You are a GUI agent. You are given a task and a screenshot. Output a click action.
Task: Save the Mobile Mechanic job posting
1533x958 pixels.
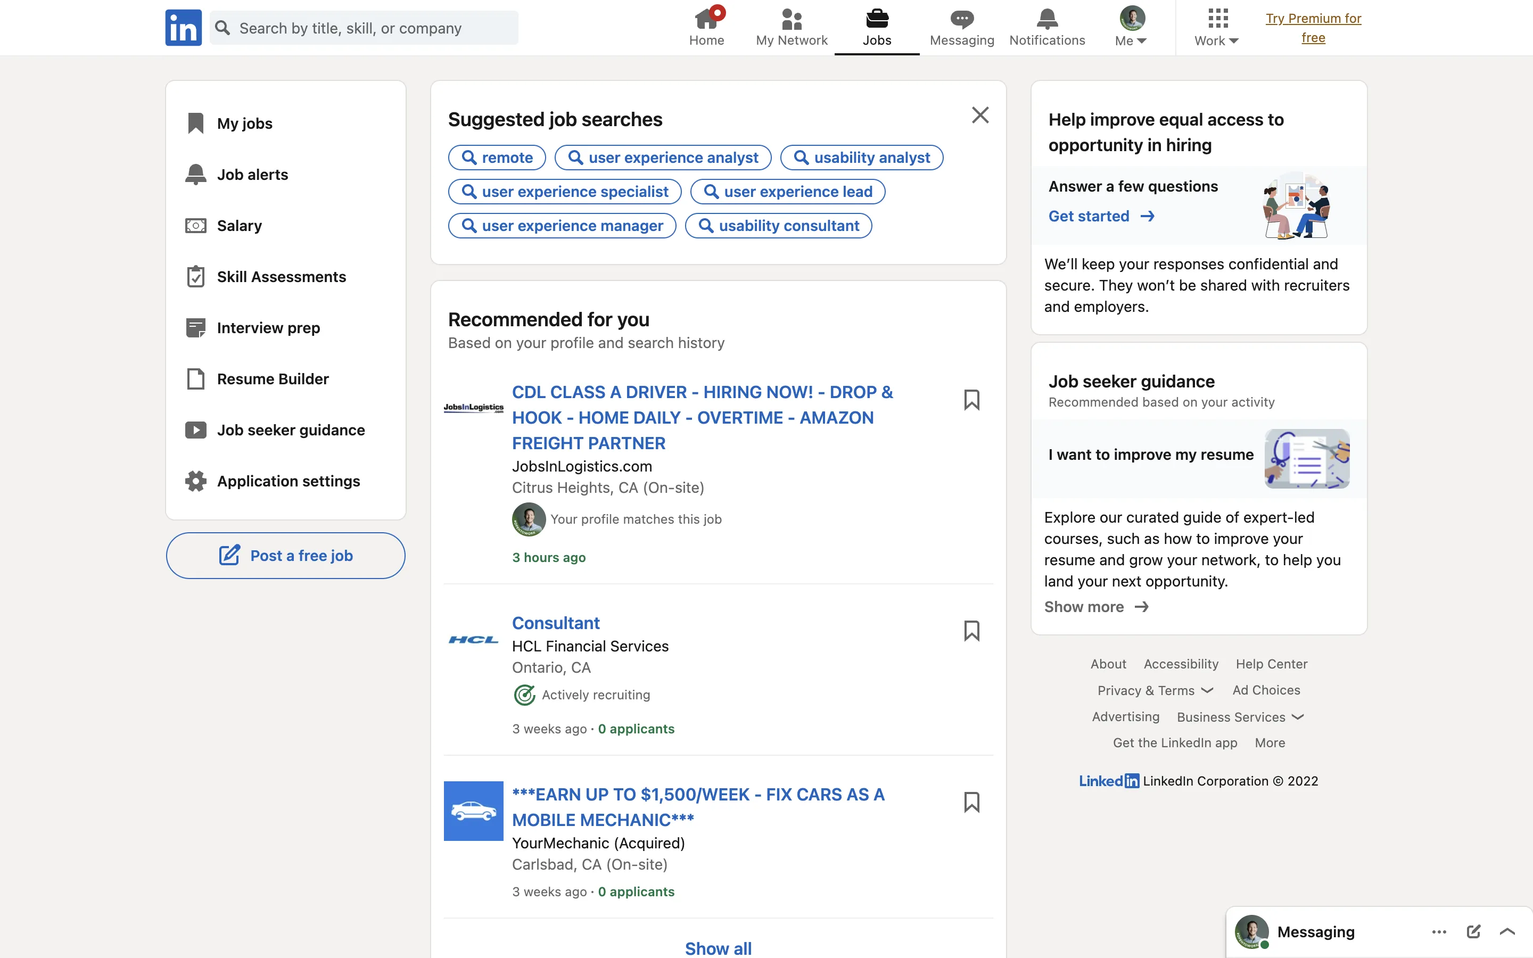tap(971, 802)
